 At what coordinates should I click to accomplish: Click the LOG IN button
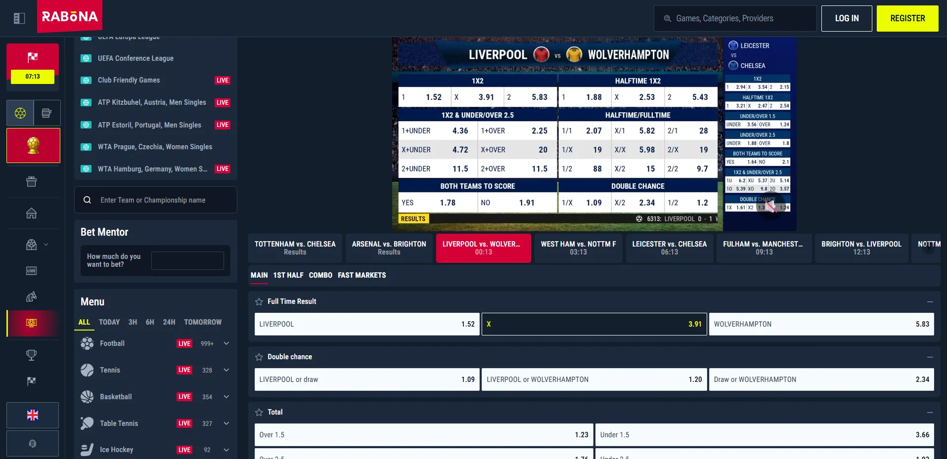tap(847, 18)
